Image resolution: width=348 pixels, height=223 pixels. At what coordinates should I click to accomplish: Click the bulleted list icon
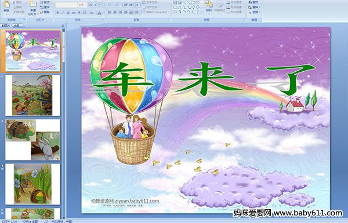coord(110,5)
